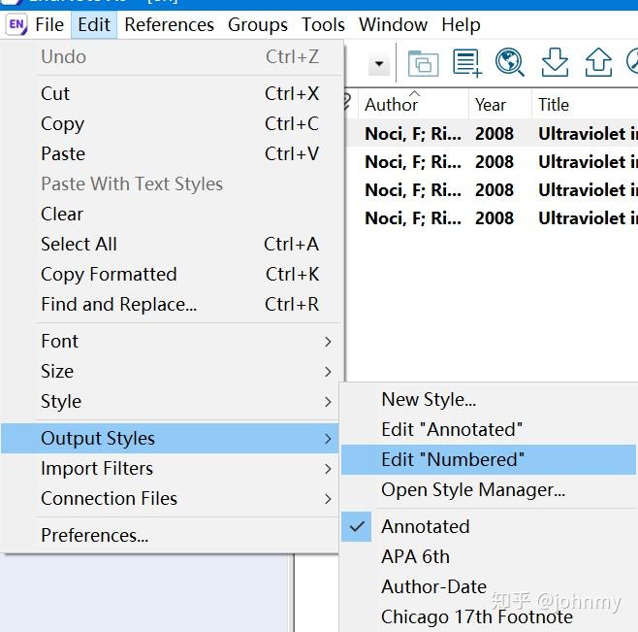Choose New Style... in submenu
638x632 pixels.
(x=489, y=400)
